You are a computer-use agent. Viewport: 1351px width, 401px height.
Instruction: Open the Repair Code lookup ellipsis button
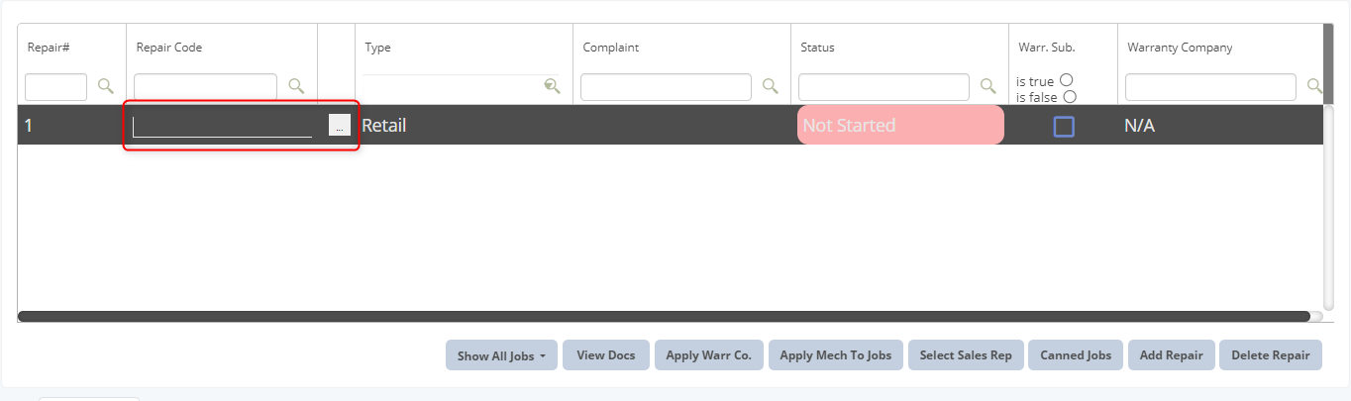(x=339, y=126)
